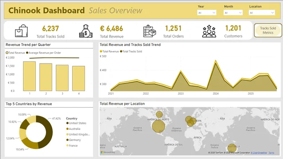The width and height of the screenshot is (283, 159).
Task: Click the 19.54% data label
Action: coord(20,149)
